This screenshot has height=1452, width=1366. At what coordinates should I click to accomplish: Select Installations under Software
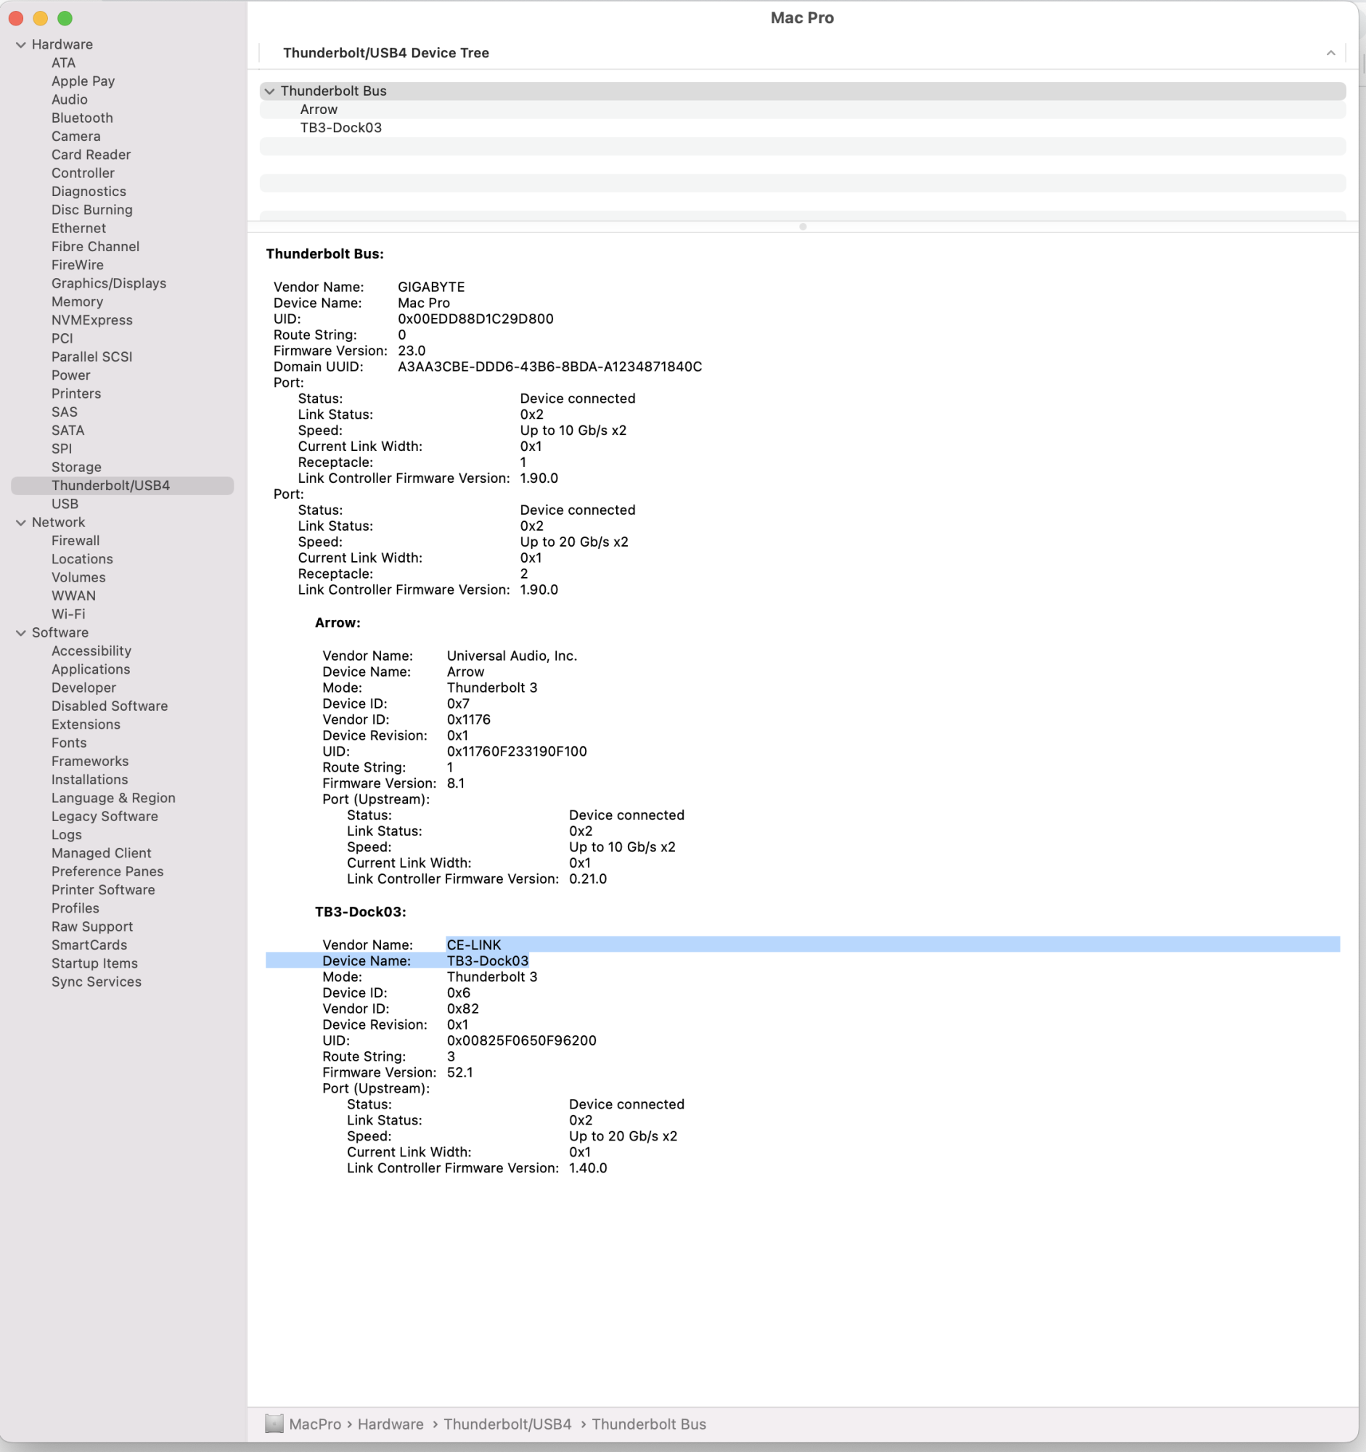pyautogui.click(x=90, y=779)
